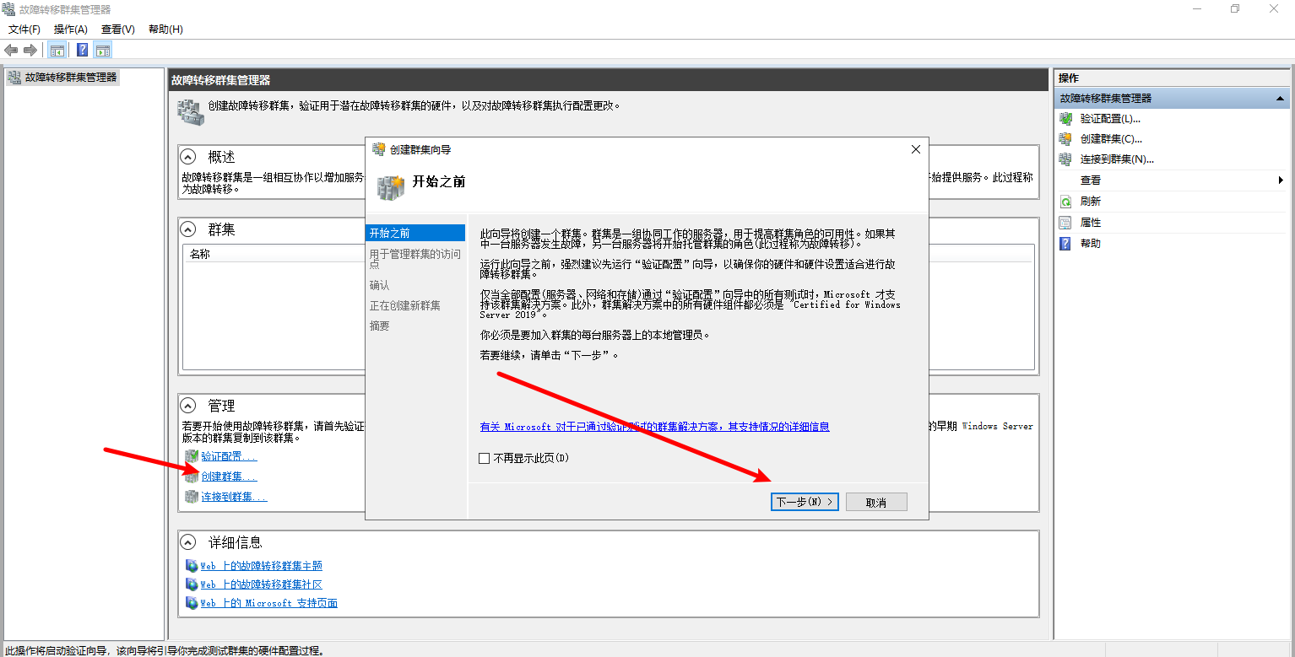Click the forward arrow in the toolbar
This screenshot has width=1295, height=657.
pos(30,51)
